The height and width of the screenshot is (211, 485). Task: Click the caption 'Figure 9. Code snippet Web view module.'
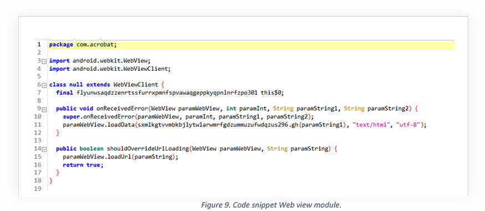coord(270,205)
